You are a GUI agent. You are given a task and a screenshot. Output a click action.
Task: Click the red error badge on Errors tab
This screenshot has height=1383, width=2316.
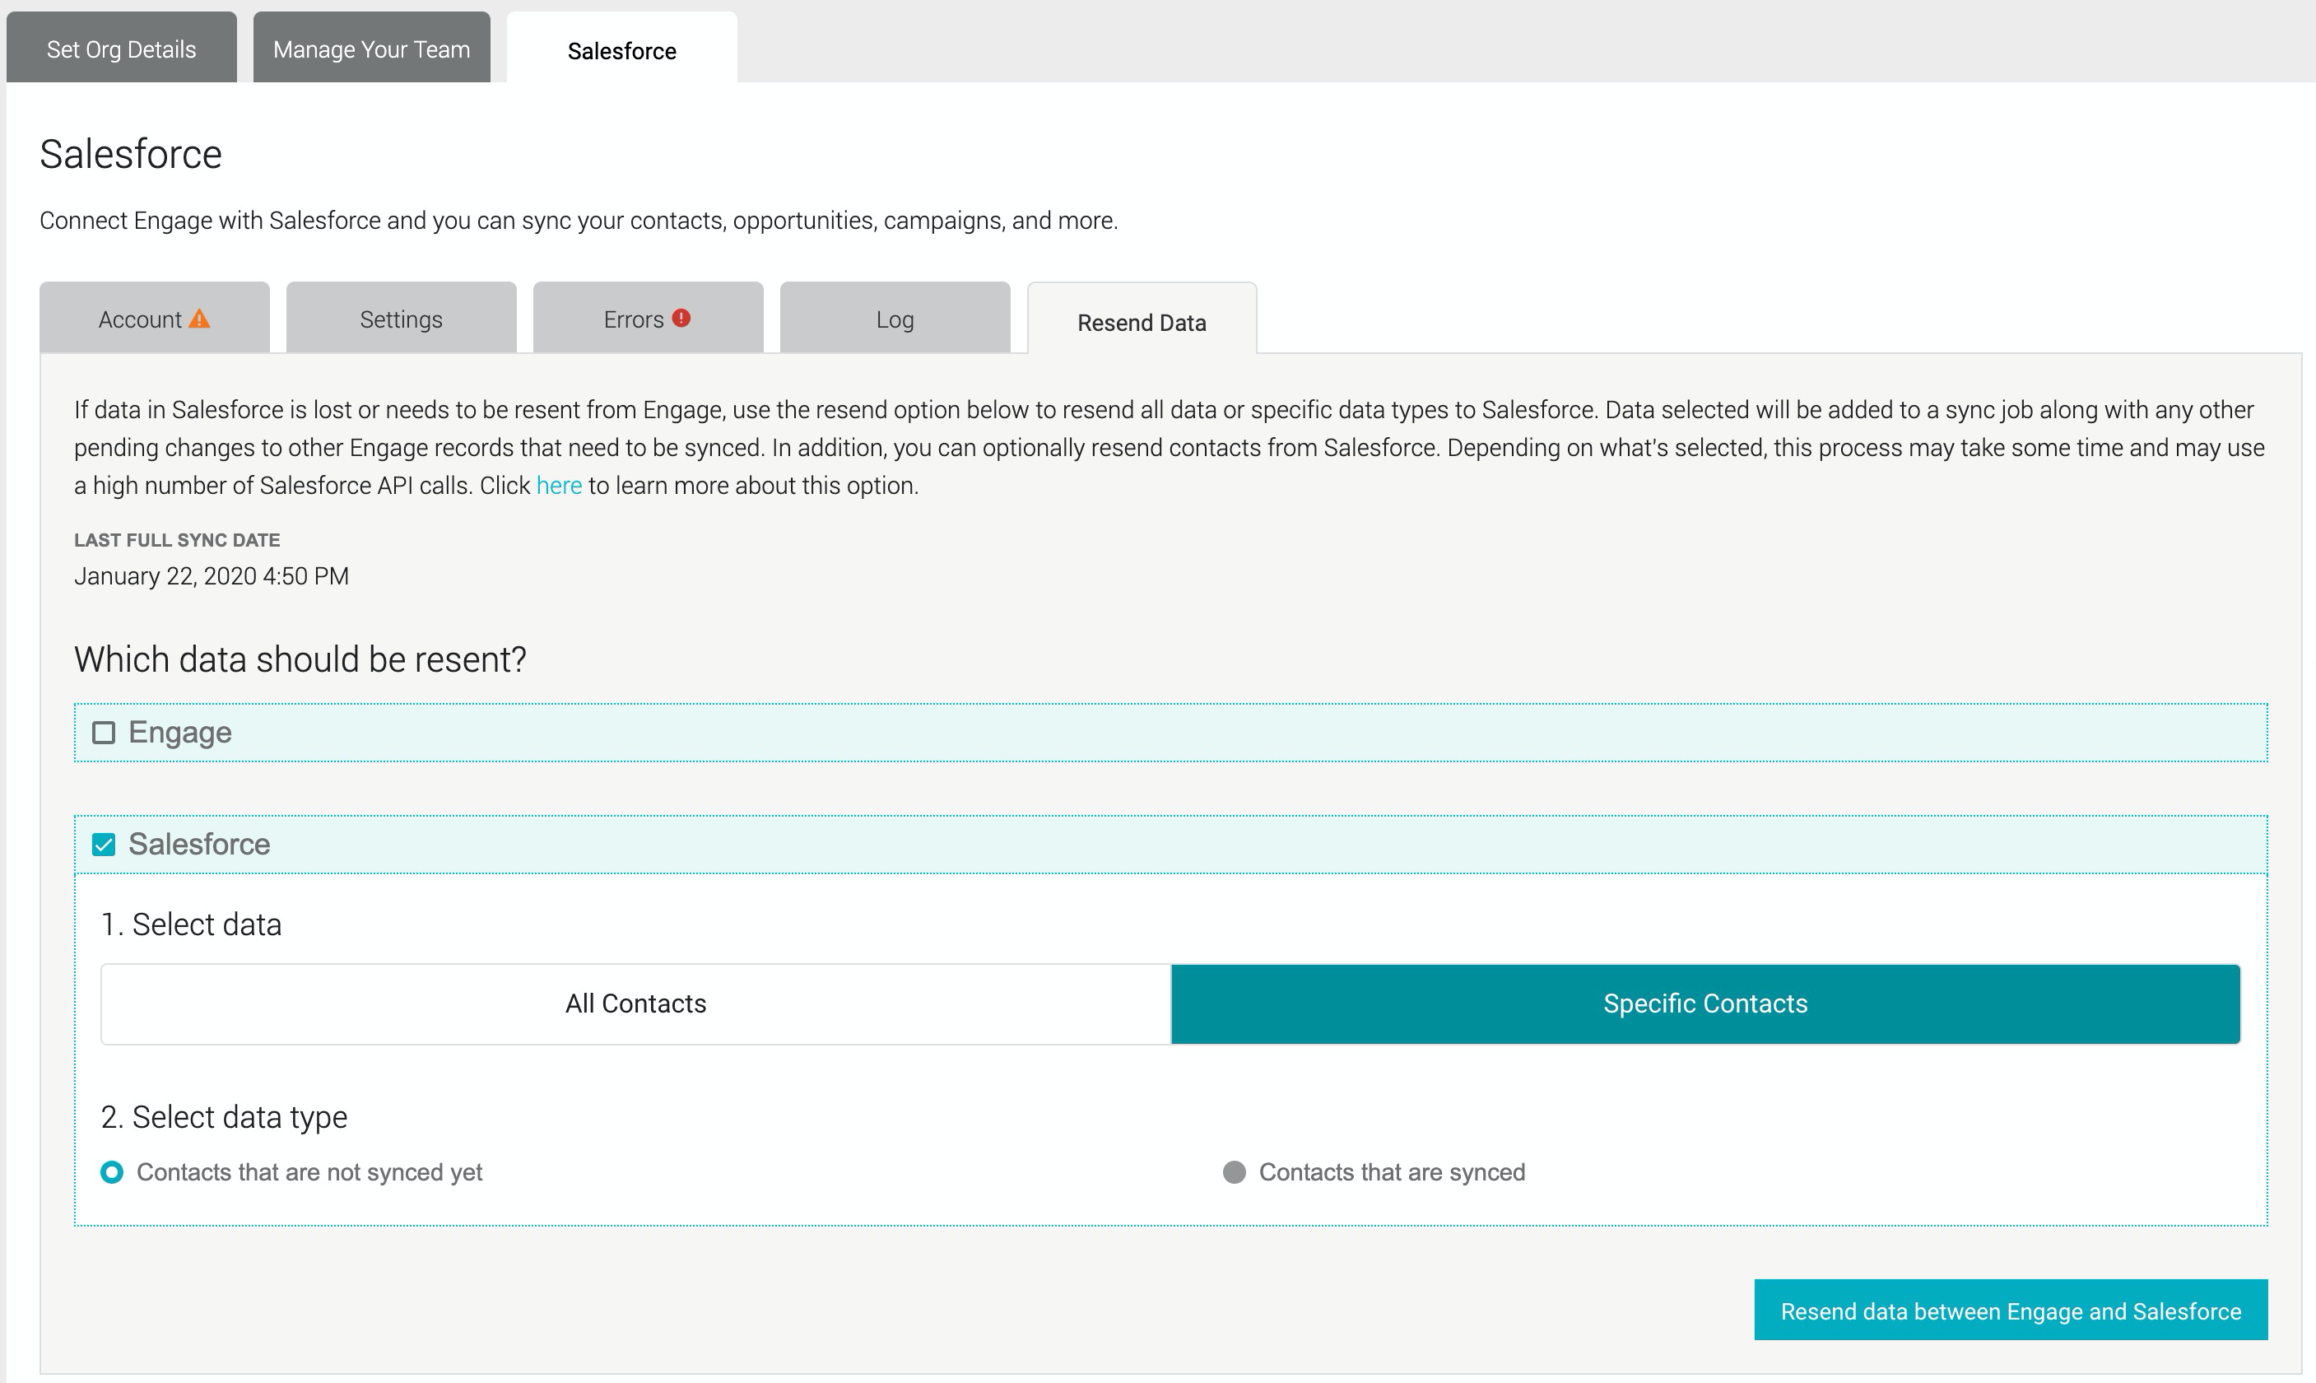[x=681, y=318]
